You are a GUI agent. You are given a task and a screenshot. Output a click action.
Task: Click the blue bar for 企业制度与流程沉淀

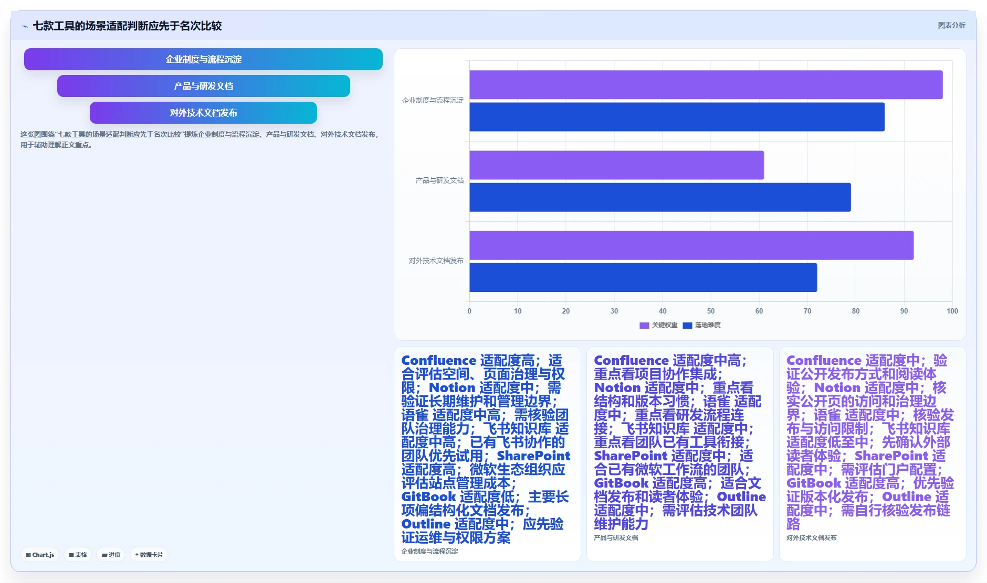pos(677,117)
